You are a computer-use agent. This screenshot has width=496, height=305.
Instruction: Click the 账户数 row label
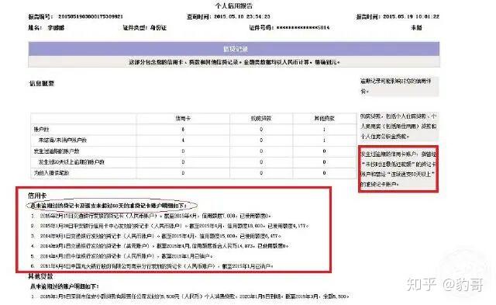pos(41,130)
